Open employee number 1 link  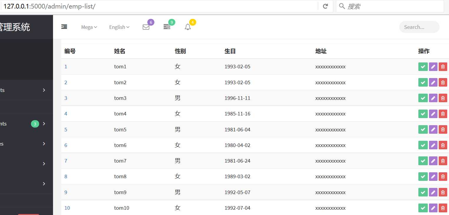(x=66, y=67)
